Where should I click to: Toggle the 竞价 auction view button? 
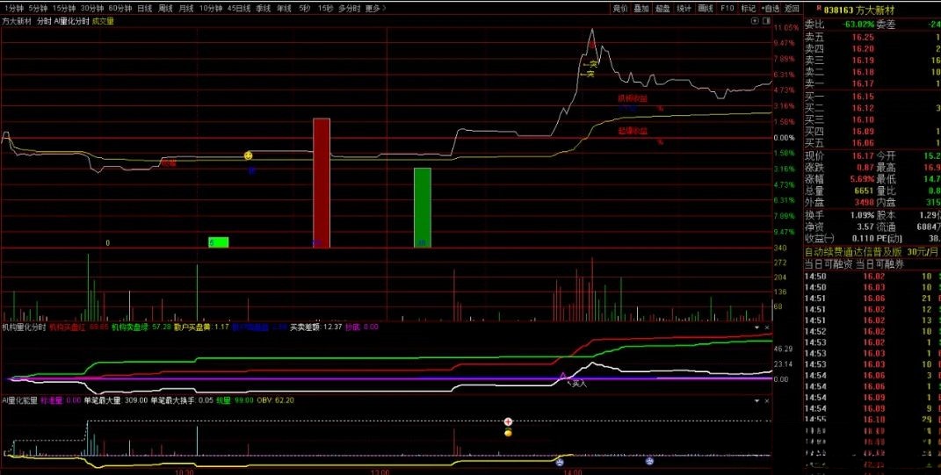[x=620, y=8]
